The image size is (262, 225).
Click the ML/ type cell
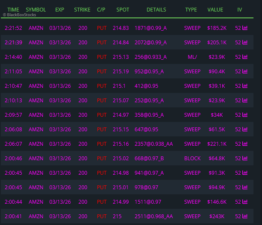(192, 57)
